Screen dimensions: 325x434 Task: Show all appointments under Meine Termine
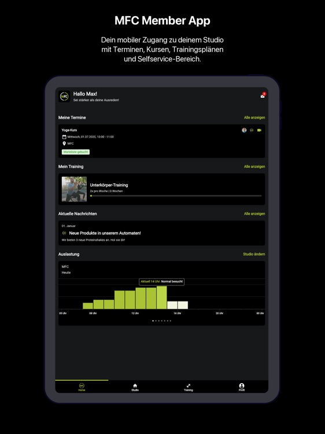(x=254, y=117)
